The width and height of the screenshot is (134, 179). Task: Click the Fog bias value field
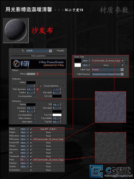56,122
